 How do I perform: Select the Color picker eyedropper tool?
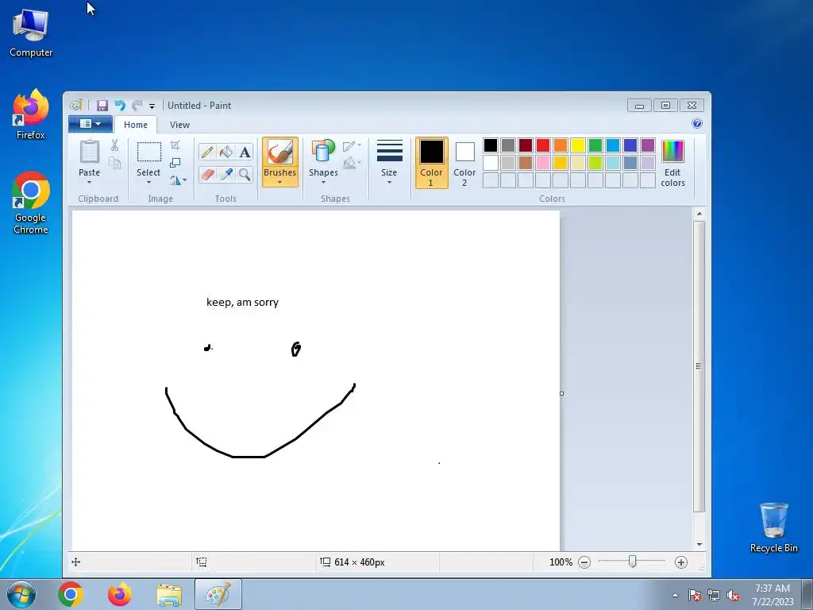[226, 174]
